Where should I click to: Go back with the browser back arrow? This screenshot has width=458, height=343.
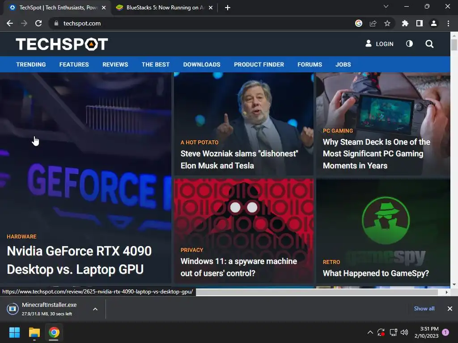point(10,23)
